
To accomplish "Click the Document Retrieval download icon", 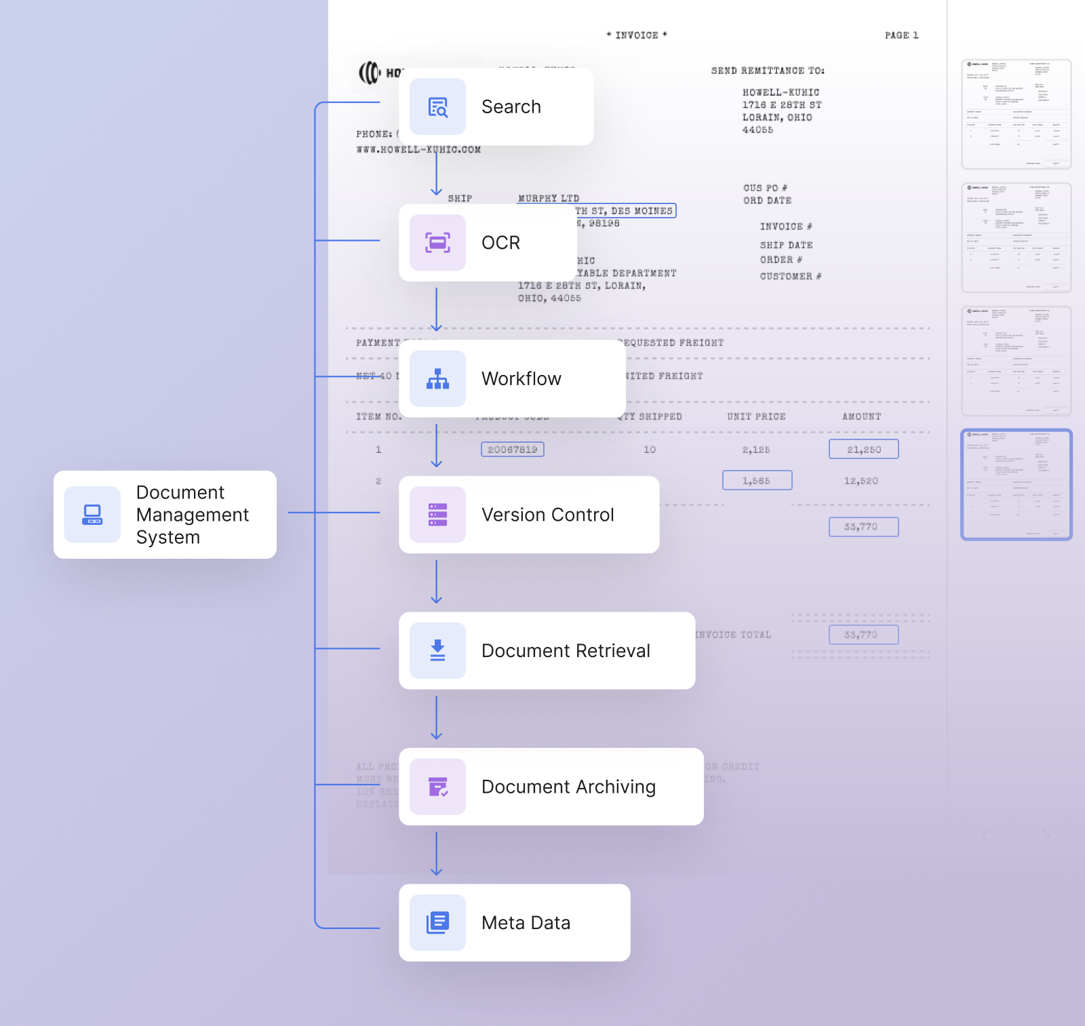I will (x=437, y=651).
